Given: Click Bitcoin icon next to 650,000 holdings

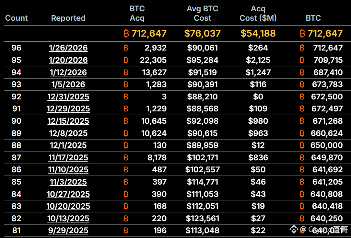Looking at the screenshot, I should tap(302, 145).
